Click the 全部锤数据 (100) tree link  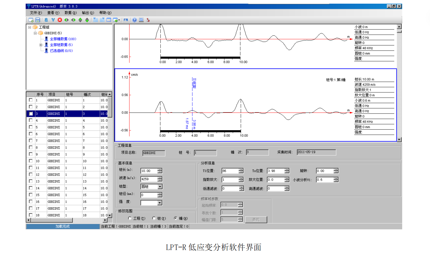(x=63, y=39)
